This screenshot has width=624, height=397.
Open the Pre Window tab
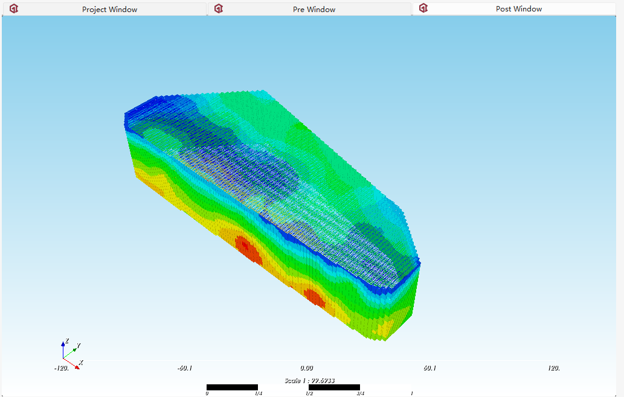tap(314, 10)
